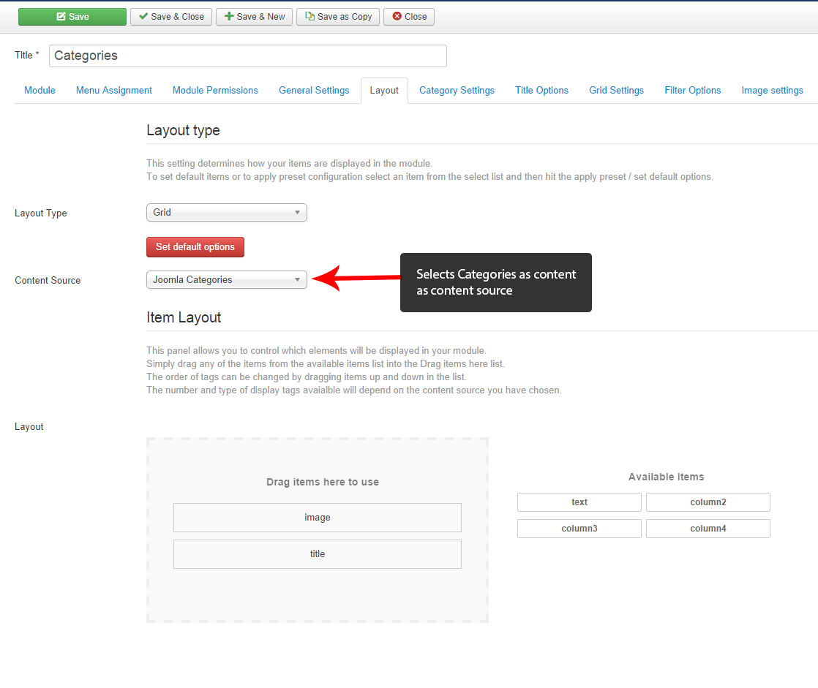Image resolution: width=818 pixels, height=688 pixels.
Task: Click the Layout Type label
Action: [x=41, y=213]
